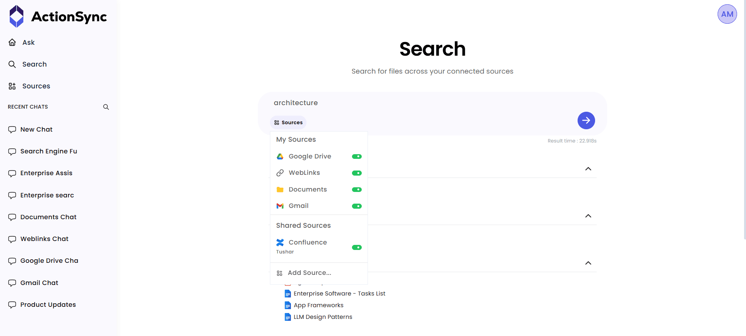Viewport: 746px width, 336px height.
Task: Click the Confluence source icon
Action: (x=280, y=243)
